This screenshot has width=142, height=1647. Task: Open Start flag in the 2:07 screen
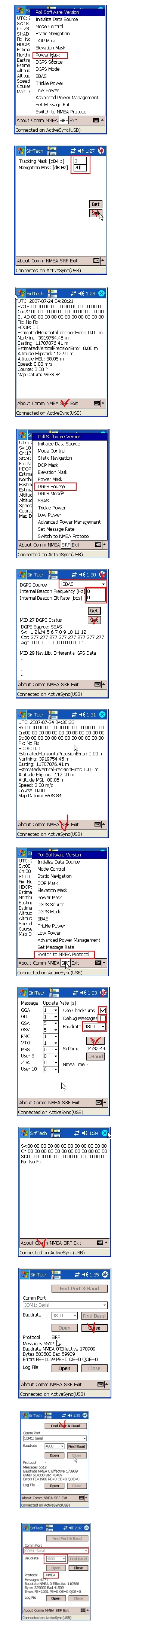(x=25, y=1528)
